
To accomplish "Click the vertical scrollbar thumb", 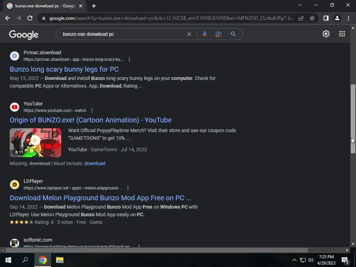I will coord(353,119).
